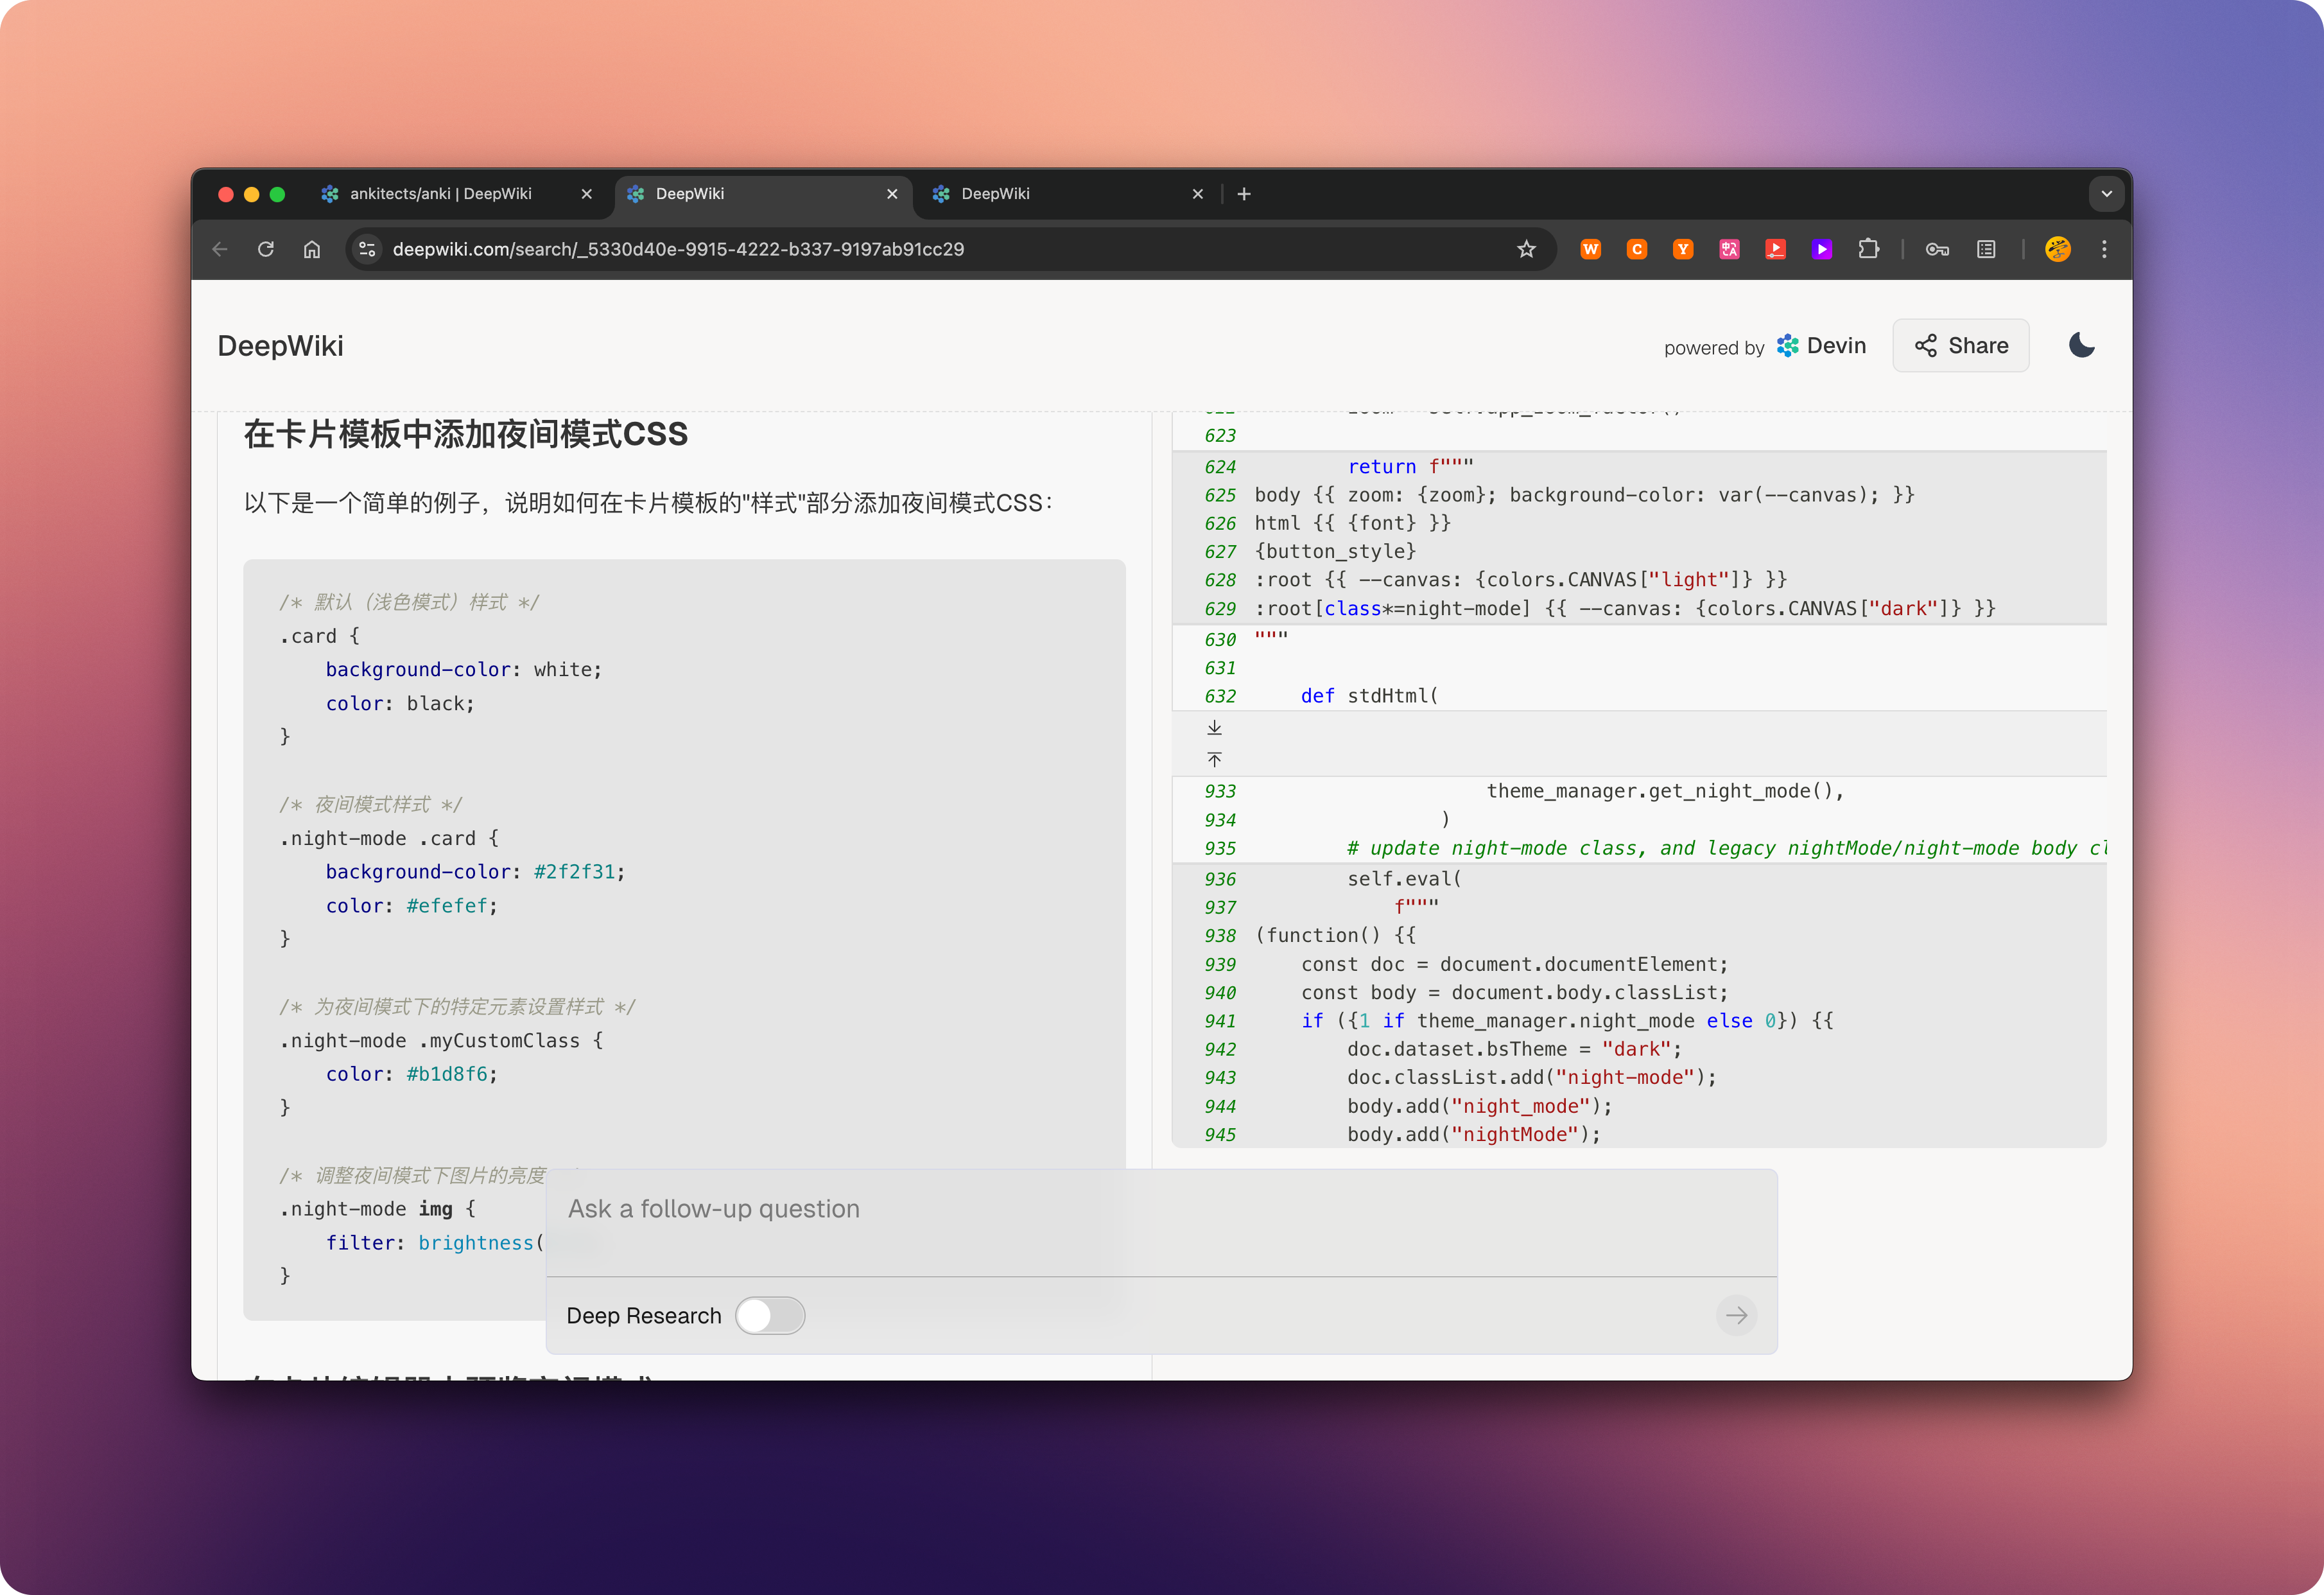Click the .night-mode .myCustomClass selector

coord(441,1040)
